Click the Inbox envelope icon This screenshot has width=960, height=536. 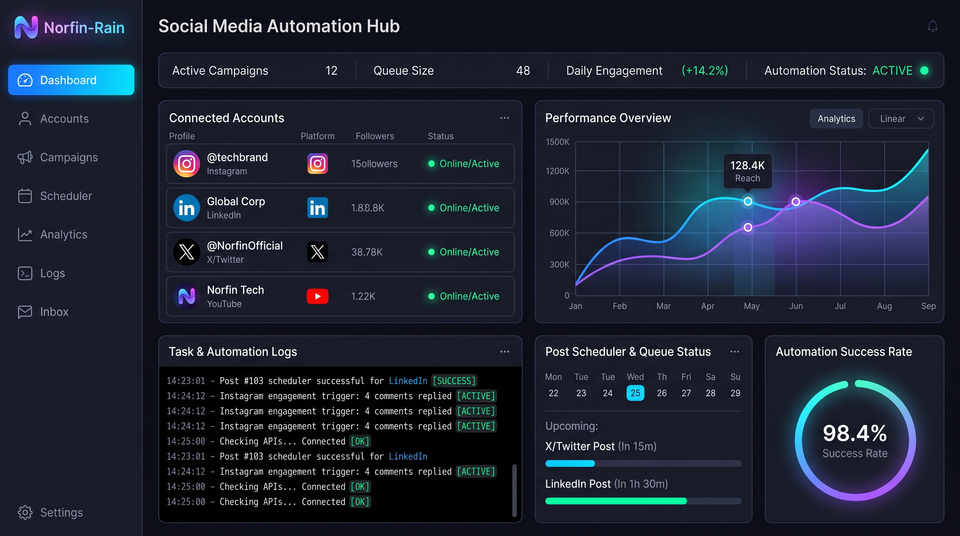(x=25, y=312)
